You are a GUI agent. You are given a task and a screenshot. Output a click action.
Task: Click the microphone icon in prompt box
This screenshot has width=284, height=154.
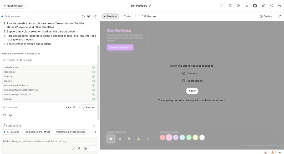[79, 148]
